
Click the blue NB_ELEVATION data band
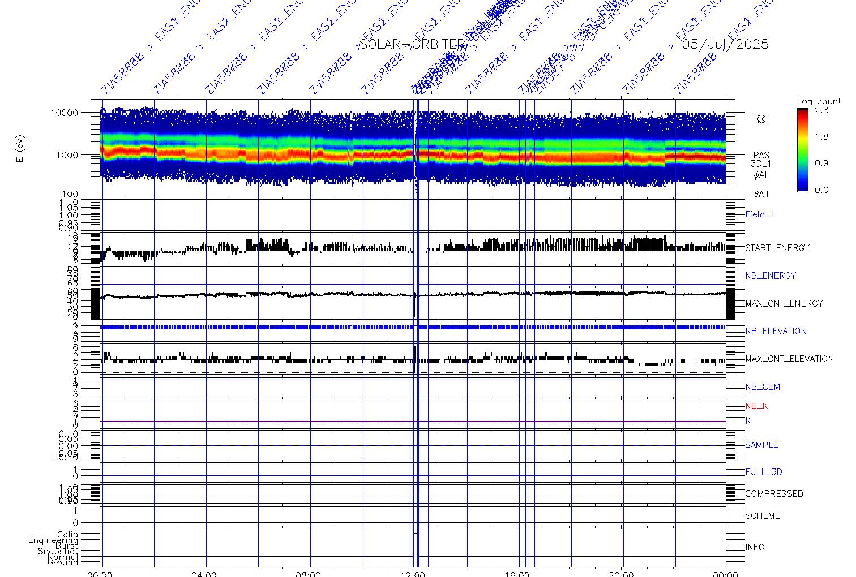pos(413,327)
